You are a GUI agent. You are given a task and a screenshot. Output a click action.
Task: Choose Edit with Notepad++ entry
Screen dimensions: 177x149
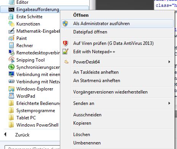94,52
